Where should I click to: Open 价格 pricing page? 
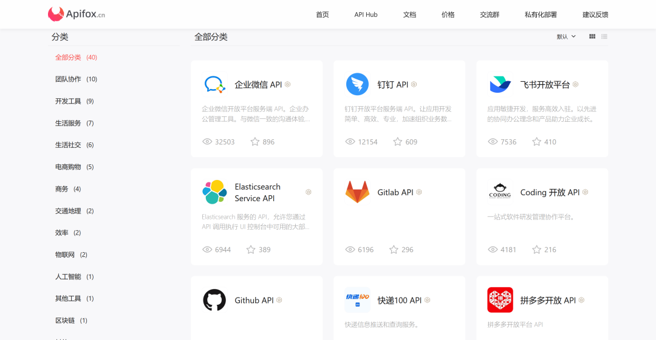448,15
